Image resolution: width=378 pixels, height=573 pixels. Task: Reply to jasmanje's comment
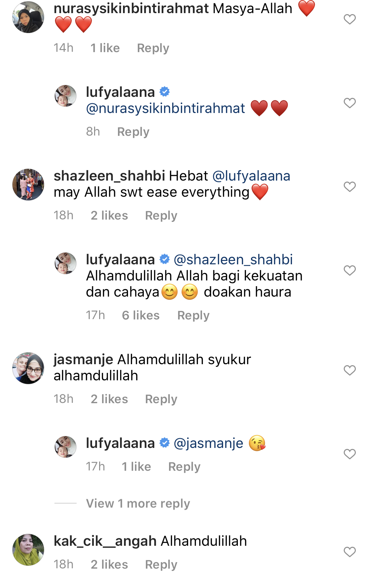click(161, 399)
